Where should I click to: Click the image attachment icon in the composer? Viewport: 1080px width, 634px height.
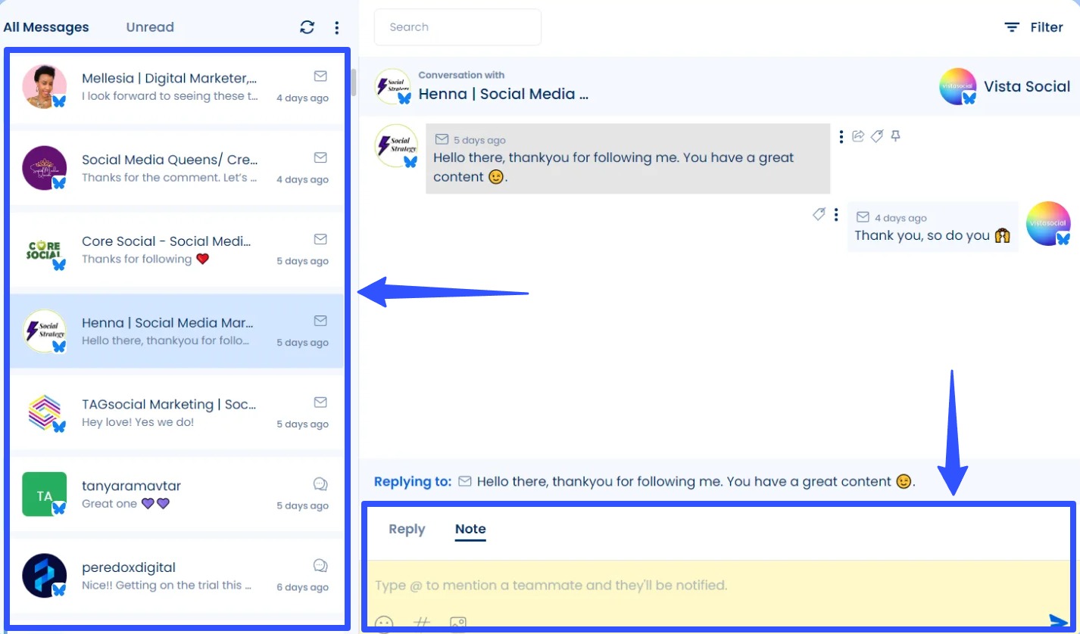coord(457,623)
